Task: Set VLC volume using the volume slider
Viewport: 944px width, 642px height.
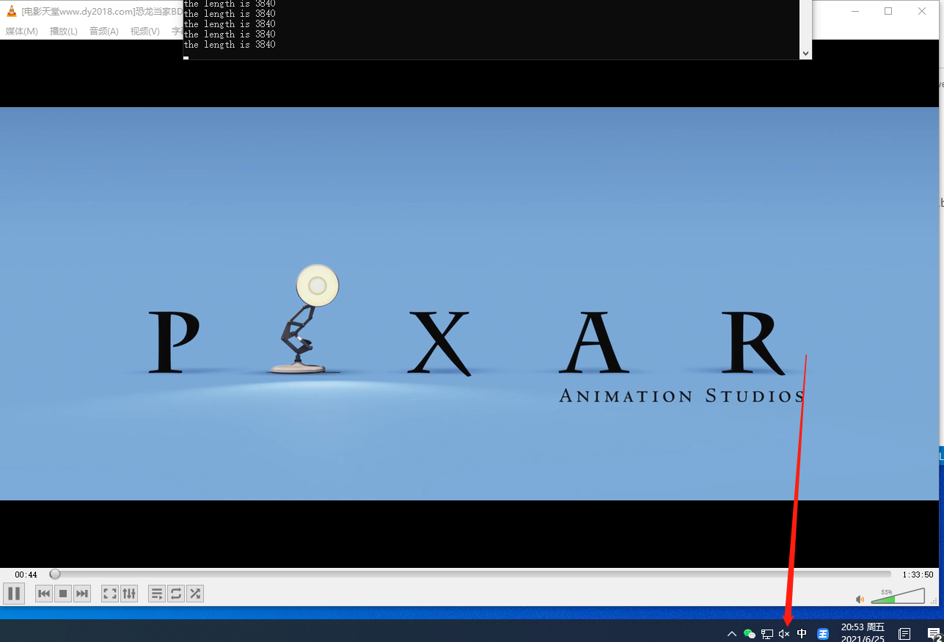Action: coord(898,596)
